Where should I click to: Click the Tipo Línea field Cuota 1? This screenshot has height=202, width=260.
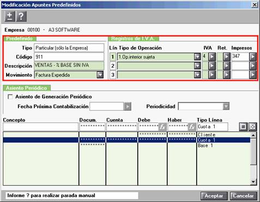click(x=213, y=127)
